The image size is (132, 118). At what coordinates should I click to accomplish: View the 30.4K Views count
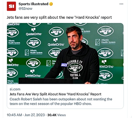[57, 115]
